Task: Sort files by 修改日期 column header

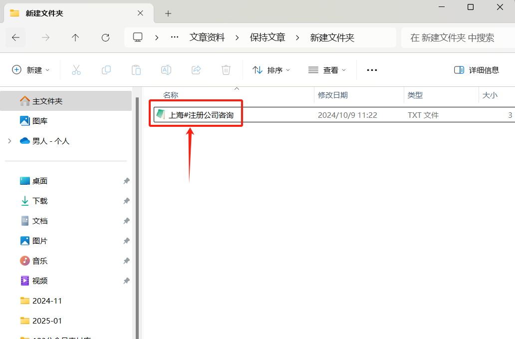Action: (x=333, y=95)
